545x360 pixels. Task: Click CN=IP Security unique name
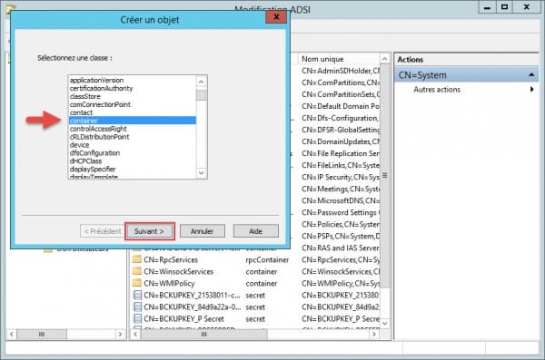point(341,177)
